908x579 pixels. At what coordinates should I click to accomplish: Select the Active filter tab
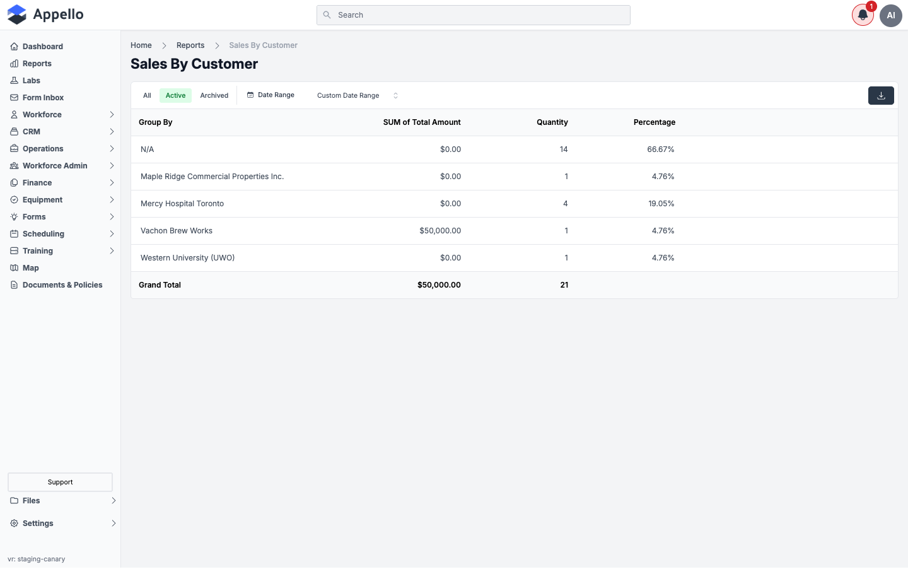[x=175, y=96]
